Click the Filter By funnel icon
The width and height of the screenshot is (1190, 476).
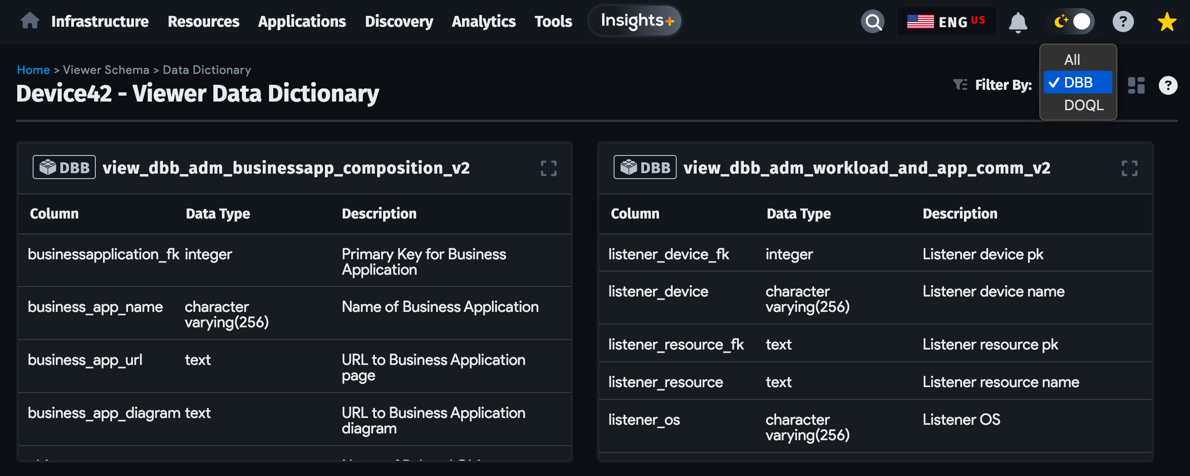[x=960, y=84]
